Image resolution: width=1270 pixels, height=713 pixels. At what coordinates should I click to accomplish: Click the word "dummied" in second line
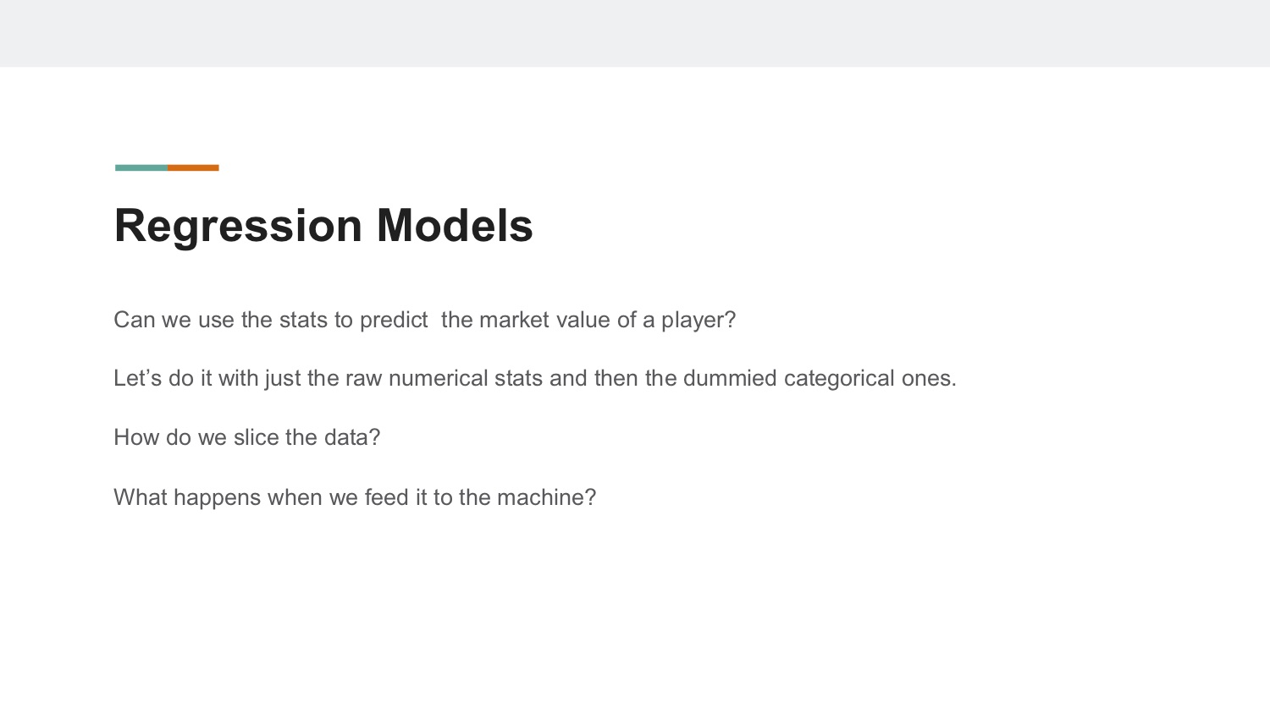click(x=730, y=378)
